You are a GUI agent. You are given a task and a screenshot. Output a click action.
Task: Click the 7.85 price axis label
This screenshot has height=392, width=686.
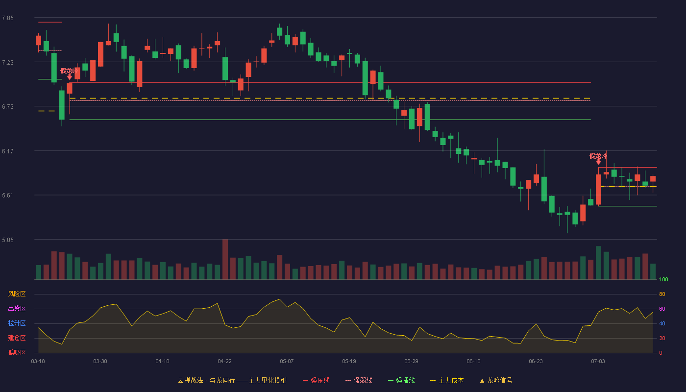(8, 18)
